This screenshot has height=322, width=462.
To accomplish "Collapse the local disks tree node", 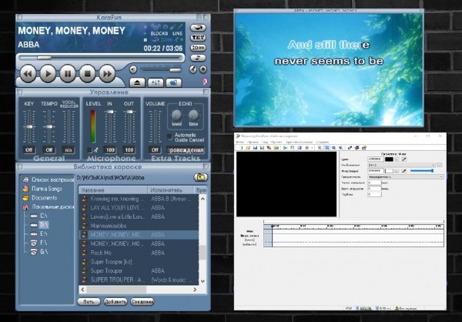I will 49,207.
